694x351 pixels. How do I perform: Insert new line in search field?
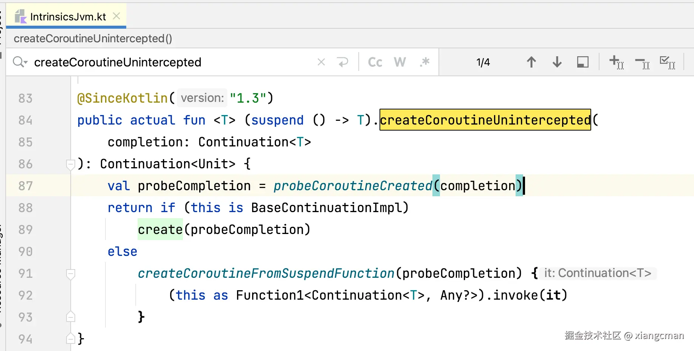coord(343,62)
